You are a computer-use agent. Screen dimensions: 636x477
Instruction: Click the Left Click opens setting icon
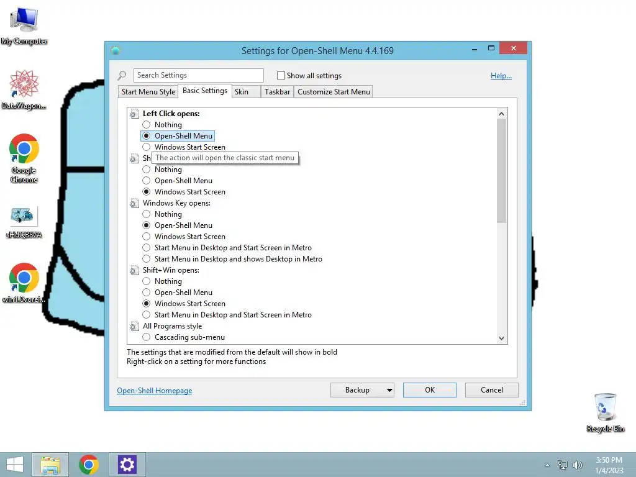coord(134,114)
